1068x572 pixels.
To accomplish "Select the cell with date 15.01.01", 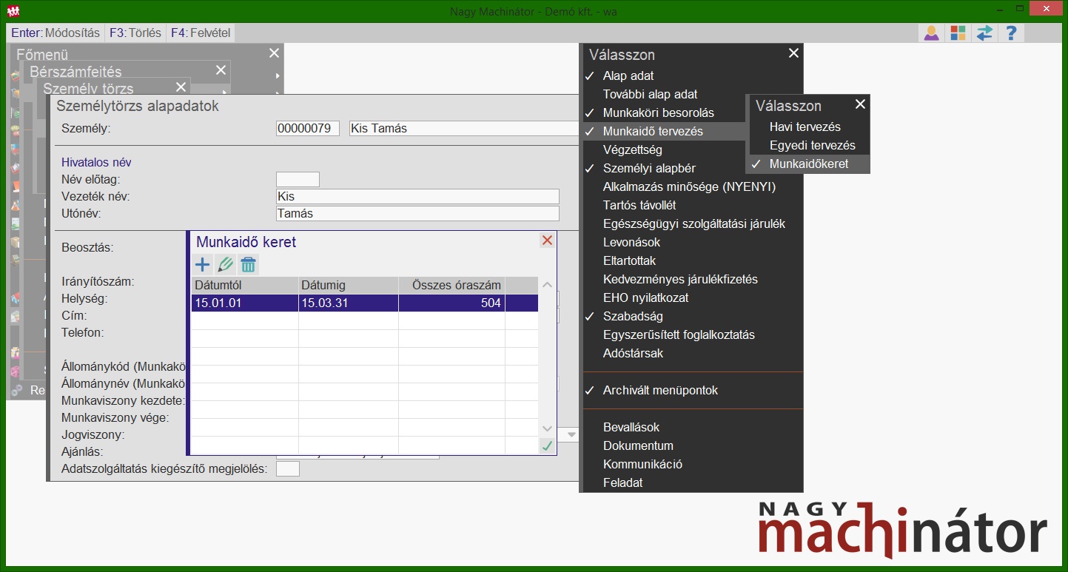I will 245,303.
